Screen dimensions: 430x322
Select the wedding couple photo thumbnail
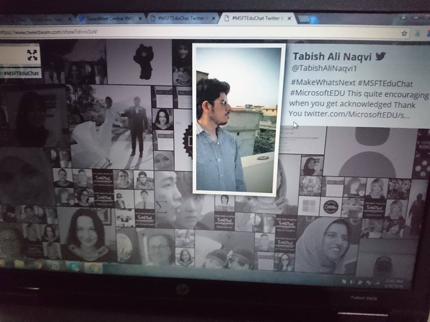pos(111,127)
